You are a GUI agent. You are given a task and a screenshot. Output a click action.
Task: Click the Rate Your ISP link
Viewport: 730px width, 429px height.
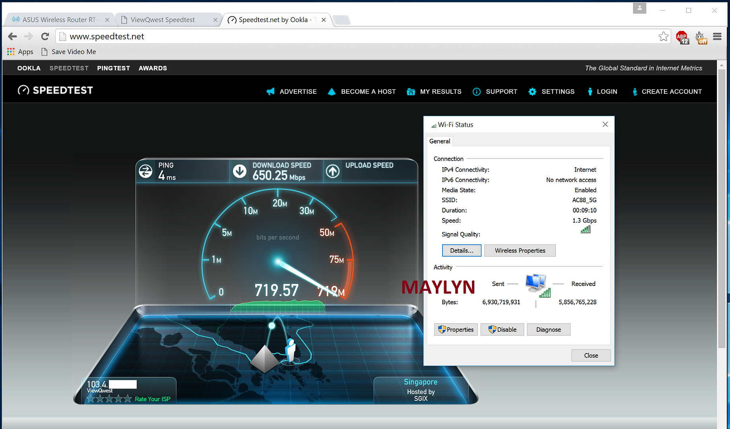[x=152, y=399]
